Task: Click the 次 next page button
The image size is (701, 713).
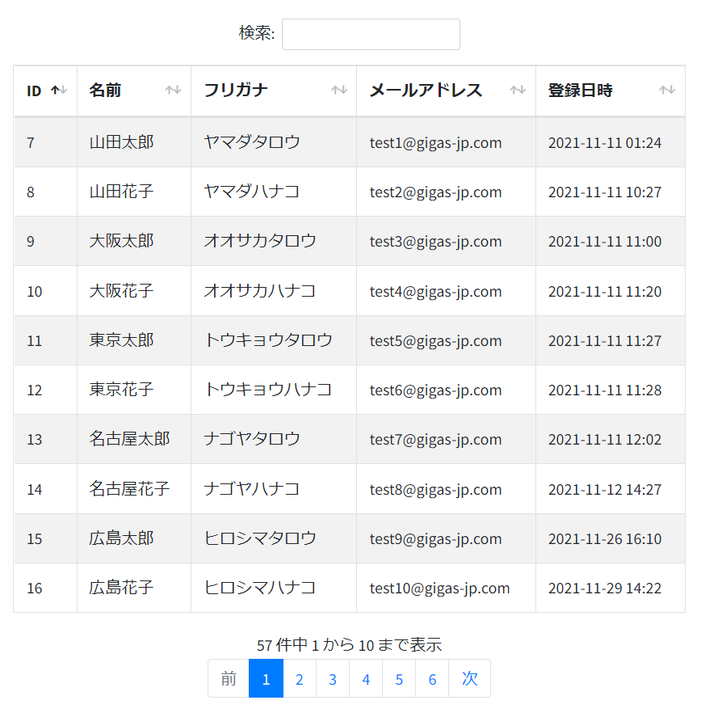Action: [x=470, y=678]
